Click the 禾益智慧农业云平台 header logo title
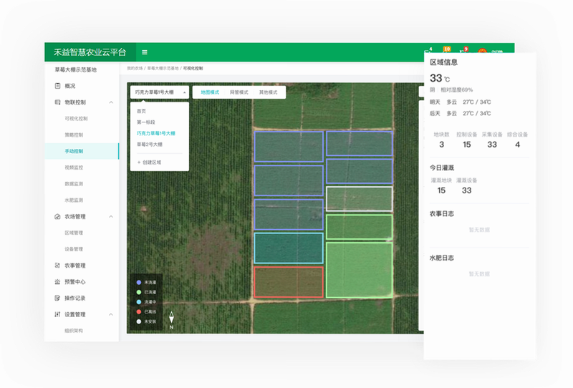 pyautogui.click(x=90, y=52)
